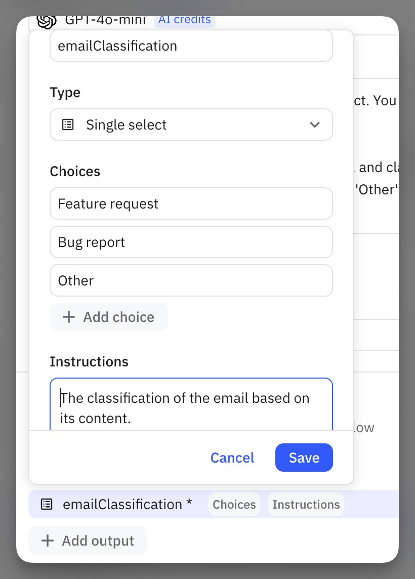This screenshot has width=415, height=579.
Task: Select the Choices chip on the output row
Action: (x=234, y=504)
